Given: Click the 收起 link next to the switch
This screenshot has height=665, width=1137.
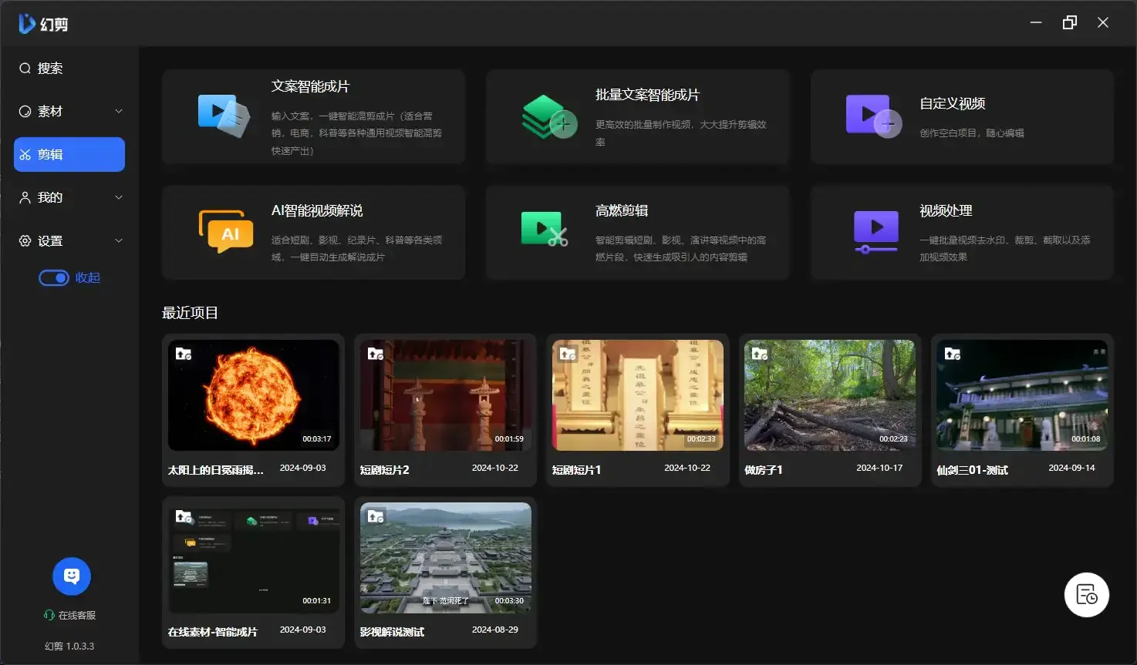Looking at the screenshot, I should coord(87,277).
